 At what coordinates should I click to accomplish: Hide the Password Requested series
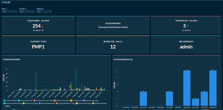pyautogui.click(x=40, y=103)
